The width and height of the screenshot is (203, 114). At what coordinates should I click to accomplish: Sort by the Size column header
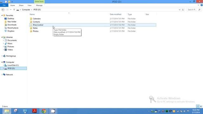point(147,14)
